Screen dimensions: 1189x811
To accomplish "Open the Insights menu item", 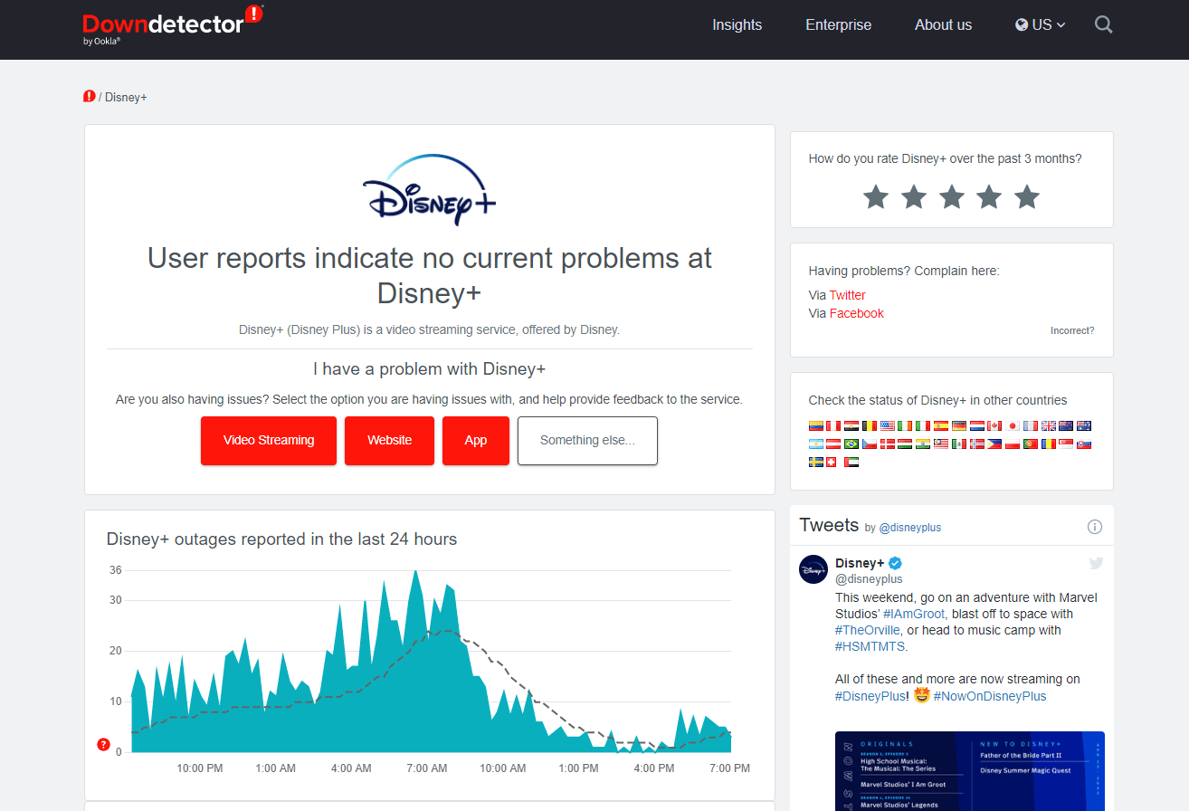I will [x=737, y=25].
